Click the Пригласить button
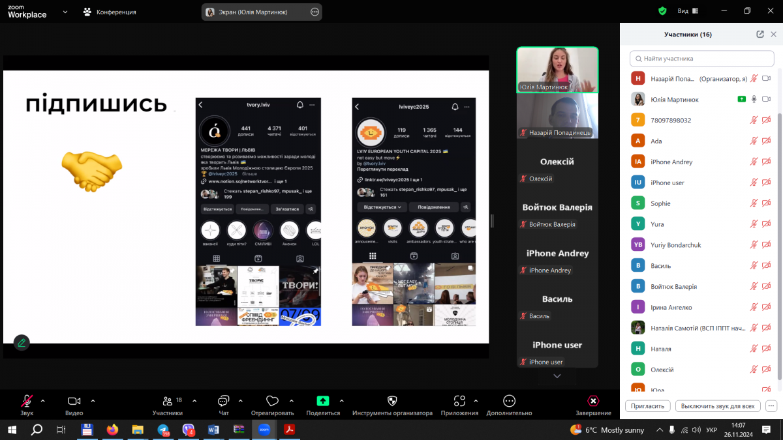Image resolution: width=783 pixels, height=440 pixels. [647, 406]
